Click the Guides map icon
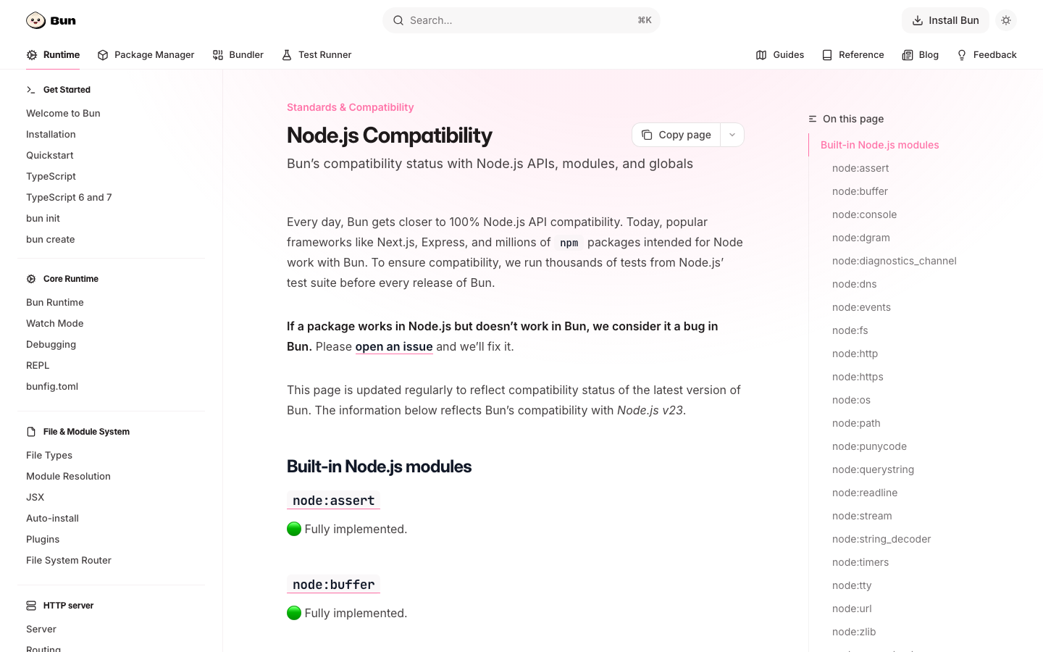 click(761, 55)
